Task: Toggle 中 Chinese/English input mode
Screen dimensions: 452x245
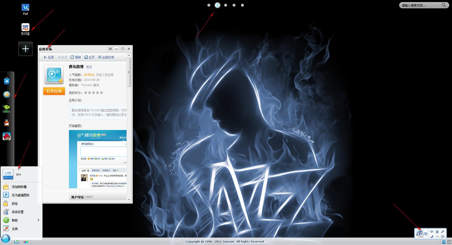Action: point(432,232)
